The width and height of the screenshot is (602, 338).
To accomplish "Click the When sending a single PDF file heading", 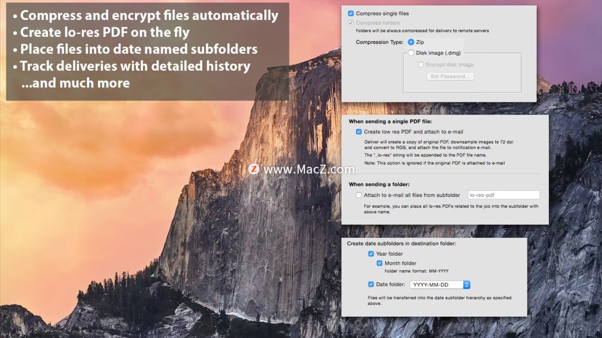I will click(390, 121).
